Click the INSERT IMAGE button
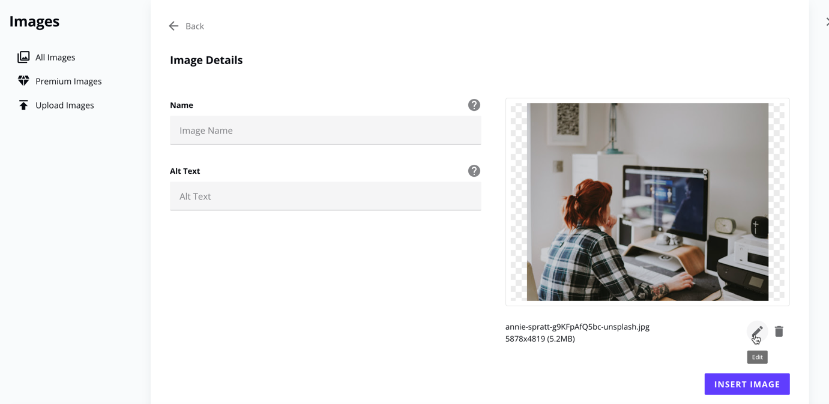 [747, 384]
